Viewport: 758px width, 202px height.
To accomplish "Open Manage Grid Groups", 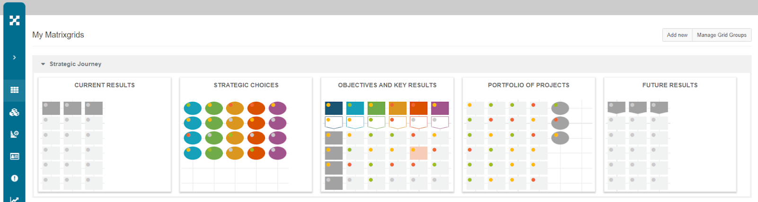I will coord(722,35).
